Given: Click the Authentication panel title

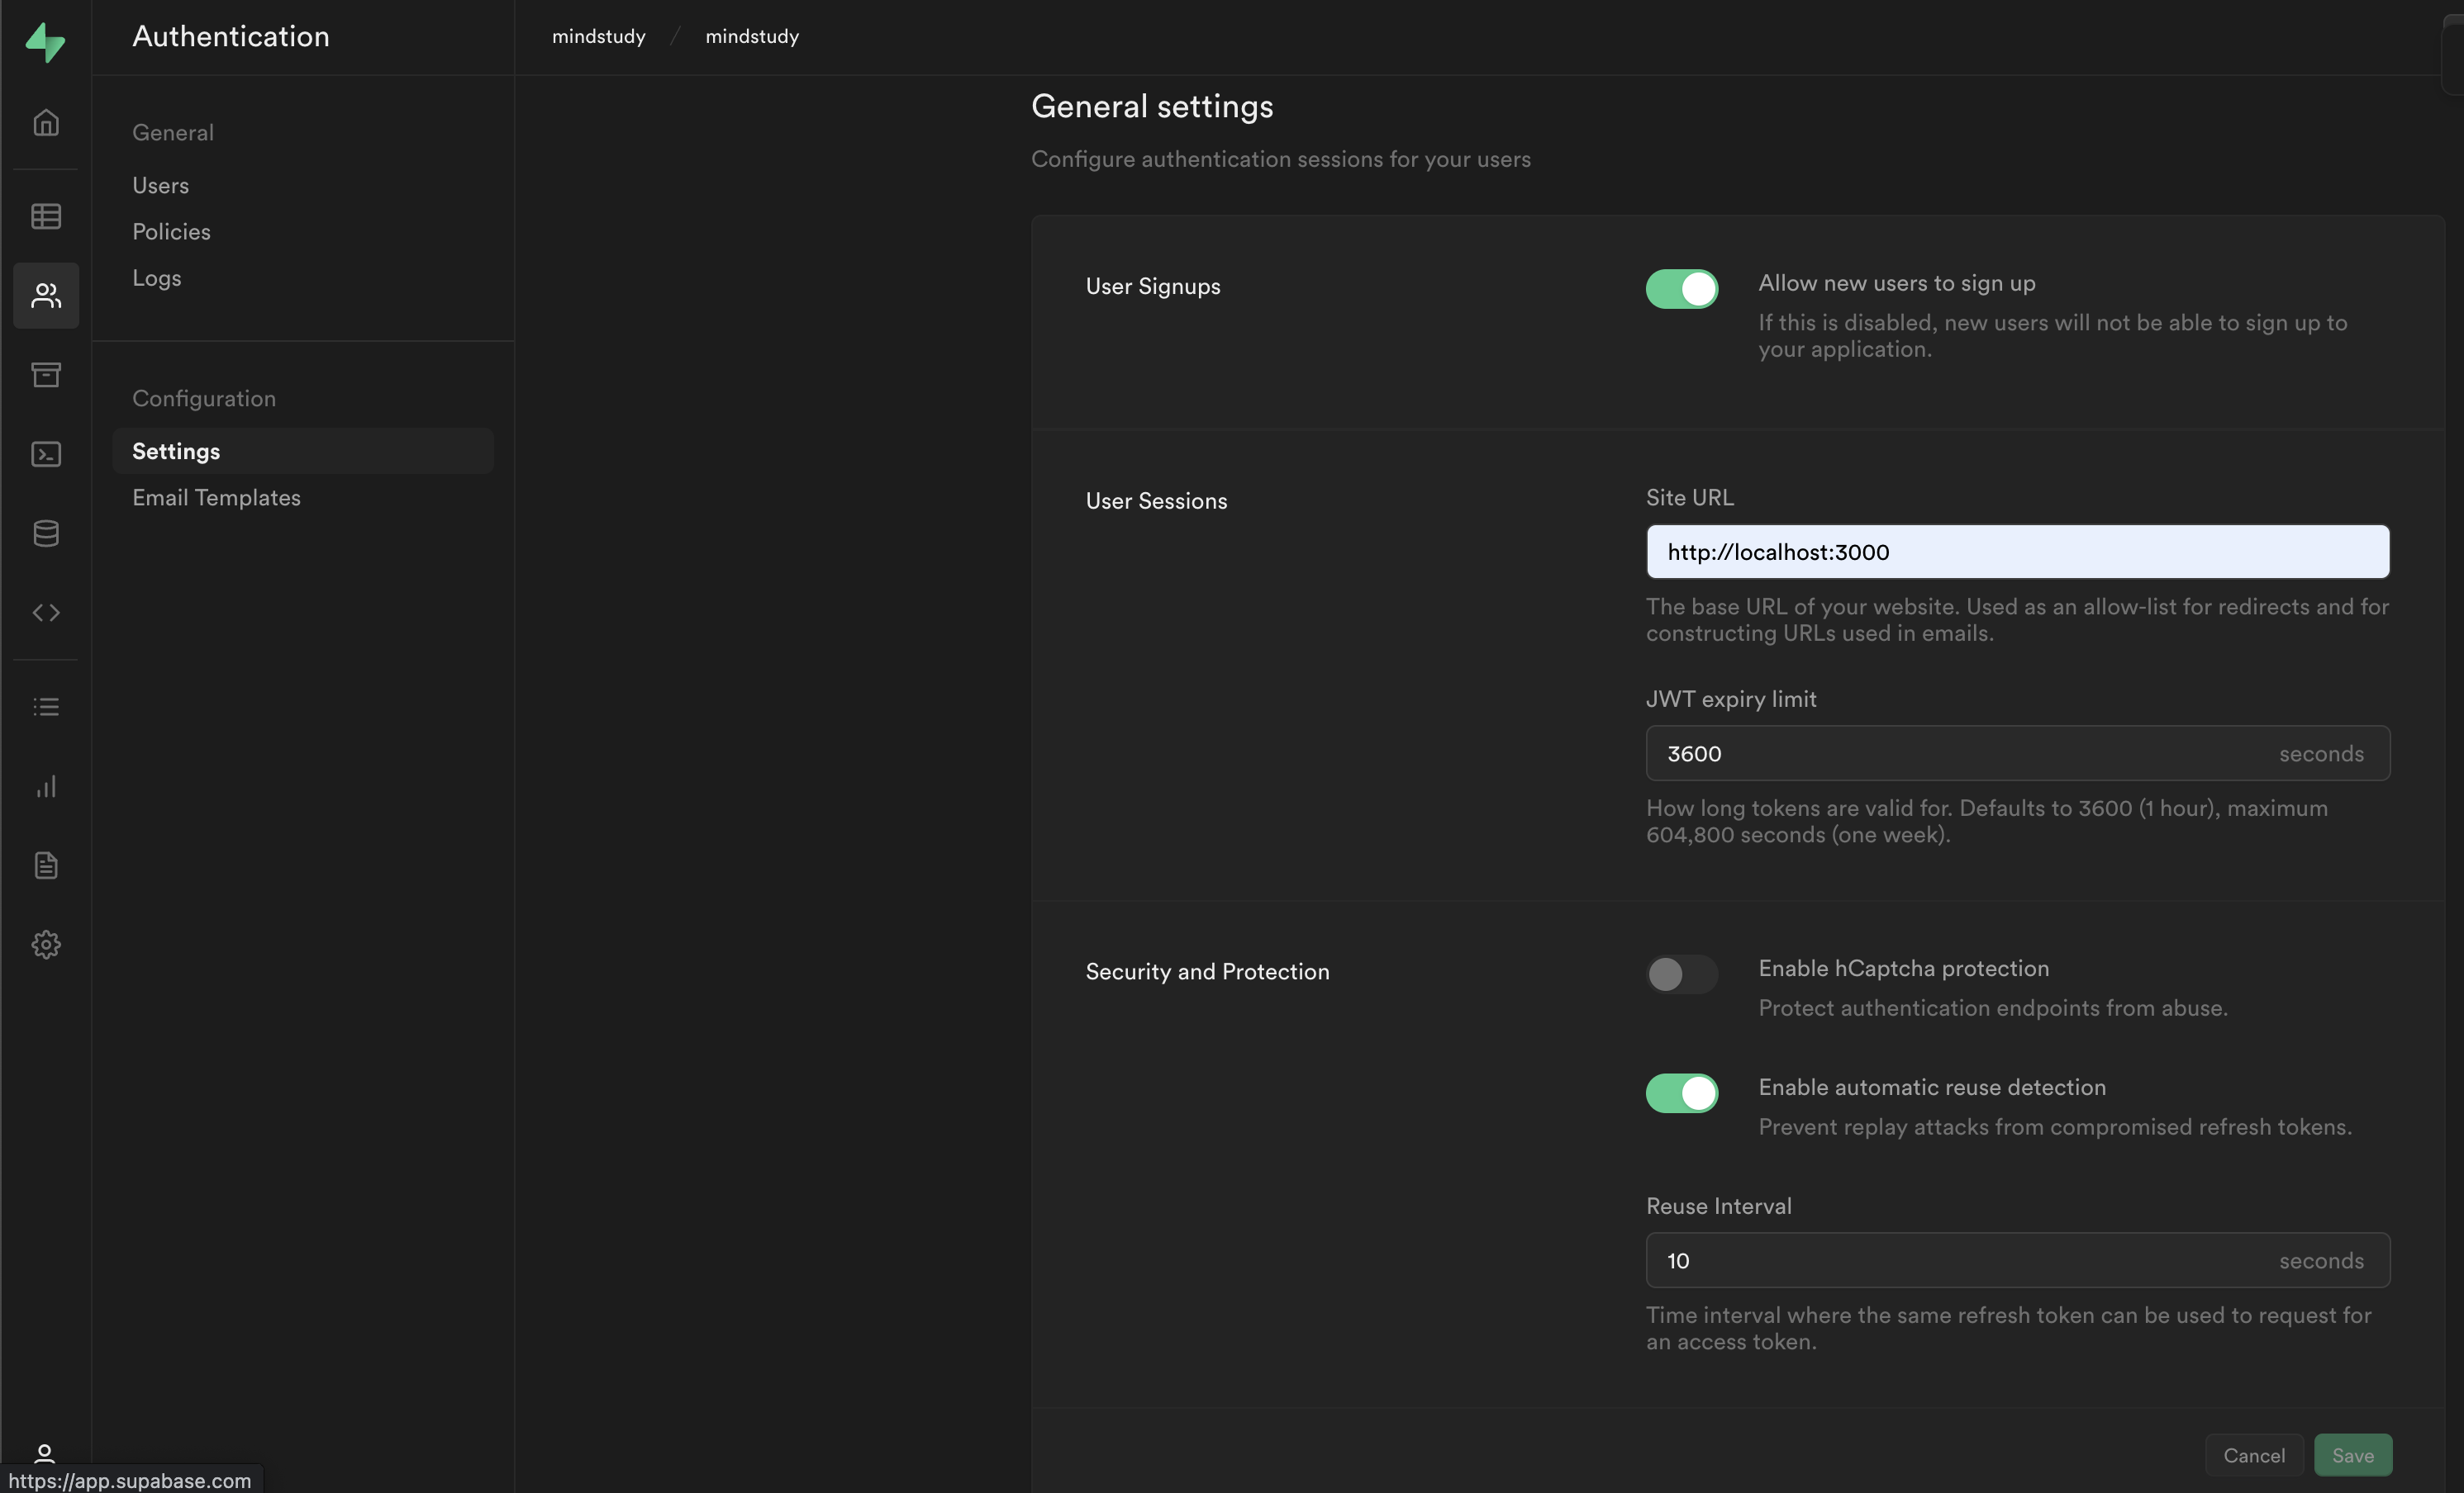Looking at the screenshot, I should click(231, 36).
